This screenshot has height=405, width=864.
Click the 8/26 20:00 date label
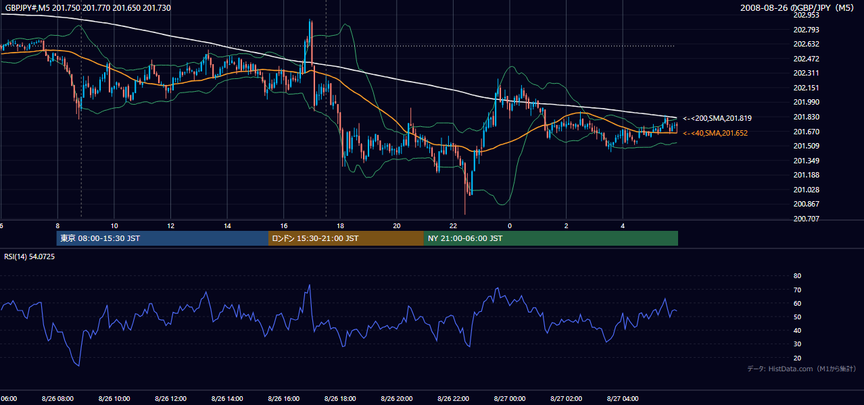click(x=397, y=398)
